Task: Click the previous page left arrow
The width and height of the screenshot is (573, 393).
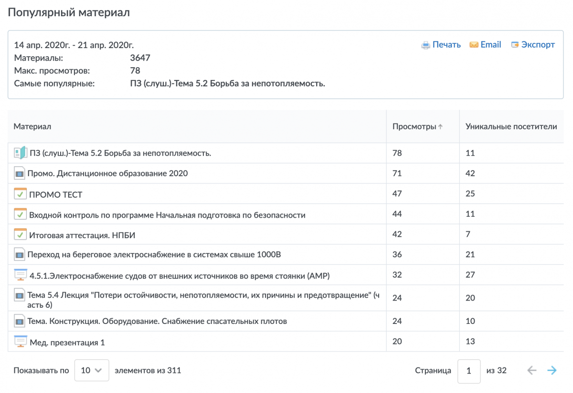Action: (x=531, y=371)
